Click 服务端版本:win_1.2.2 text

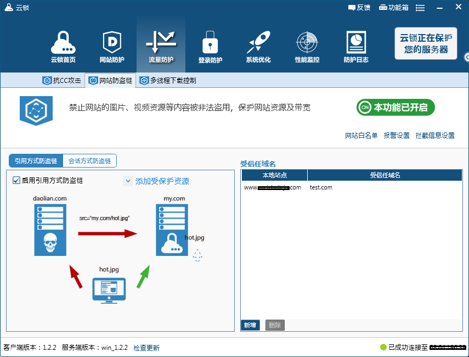point(95,348)
